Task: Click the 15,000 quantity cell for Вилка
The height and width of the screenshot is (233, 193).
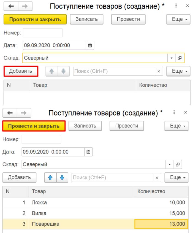Action: (162, 213)
